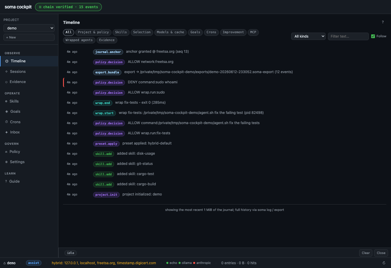Open the Timeline help question mark
The height and width of the screenshot is (268, 391).
pyautogui.click(x=383, y=22)
